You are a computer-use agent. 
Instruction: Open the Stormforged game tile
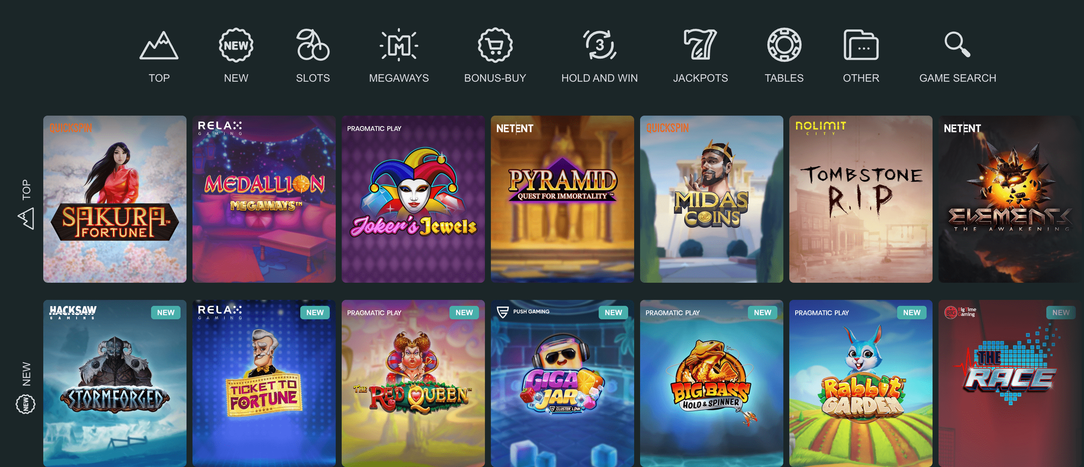coord(115,383)
